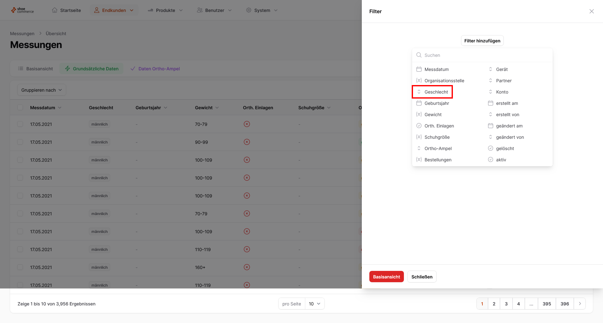Click the Schließen button
Image resolution: width=603 pixels, height=323 pixels.
[422, 277]
